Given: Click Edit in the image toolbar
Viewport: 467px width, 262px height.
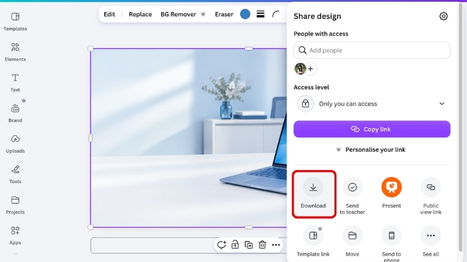Looking at the screenshot, I should pos(109,14).
